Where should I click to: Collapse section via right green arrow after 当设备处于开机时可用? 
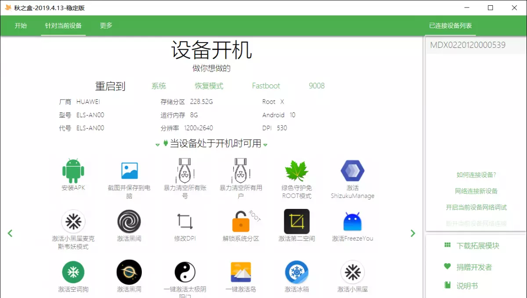[265, 144]
